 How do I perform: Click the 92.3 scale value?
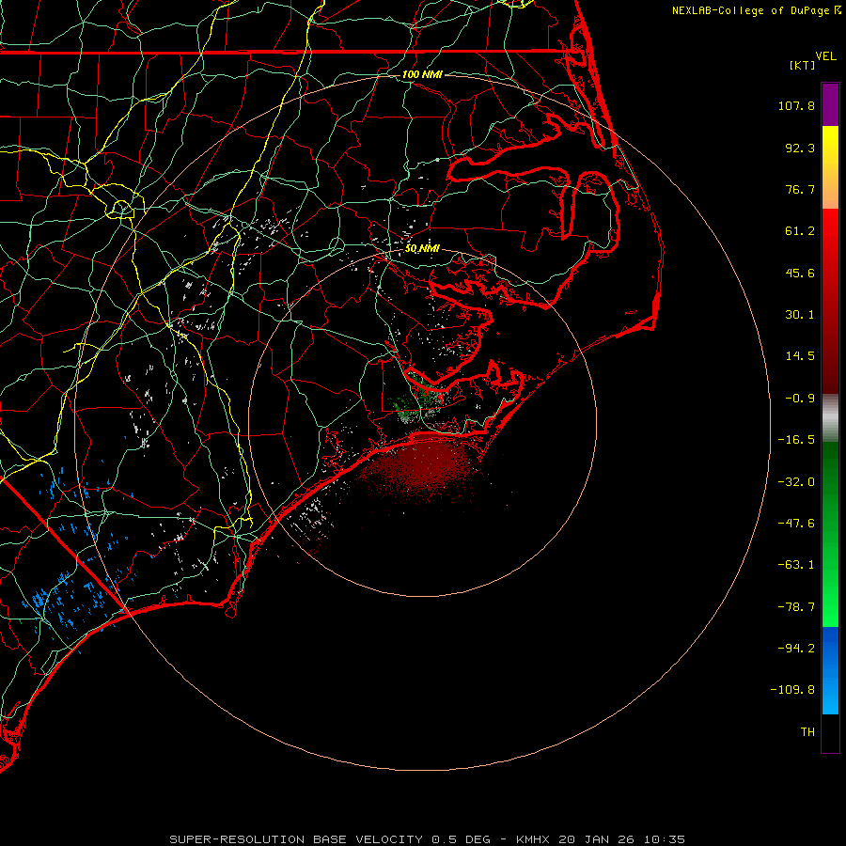pyautogui.click(x=800, y=148)
